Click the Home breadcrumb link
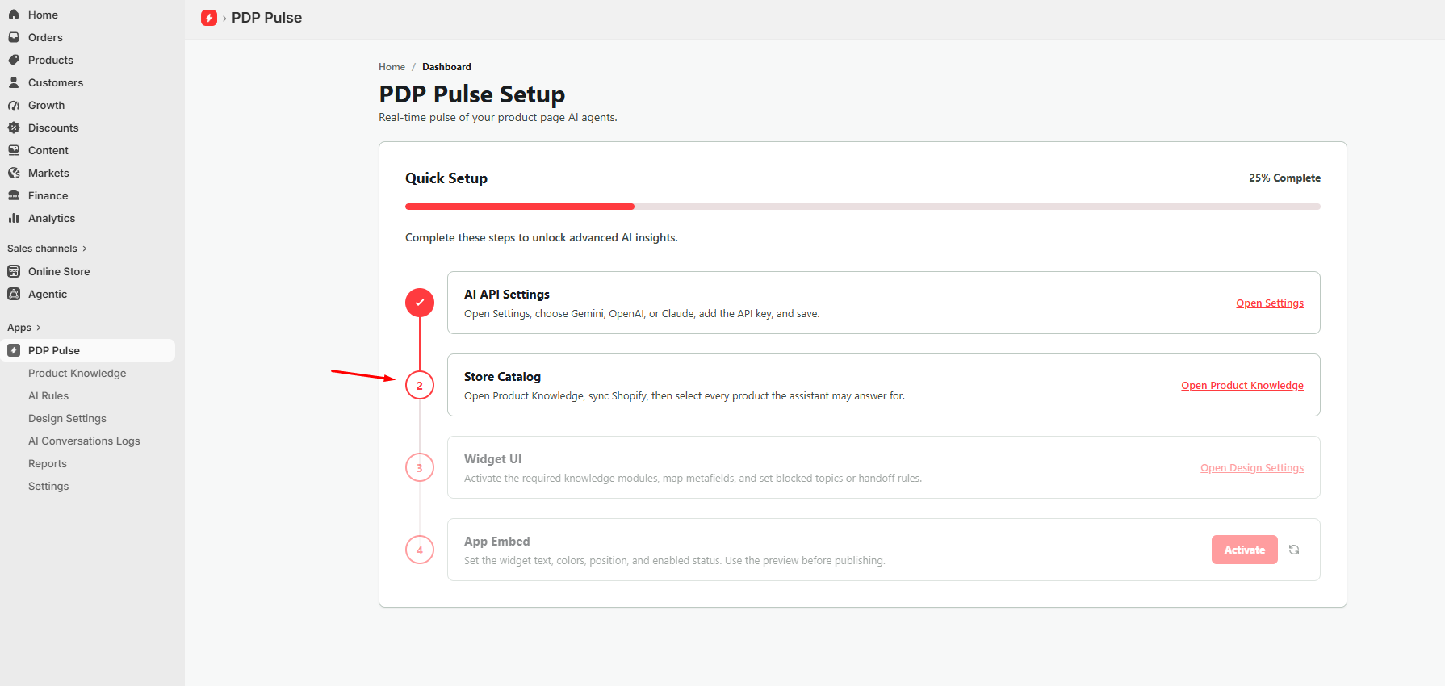 [x=392, y=67]
